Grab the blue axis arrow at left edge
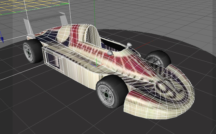 tap(2, 39)
